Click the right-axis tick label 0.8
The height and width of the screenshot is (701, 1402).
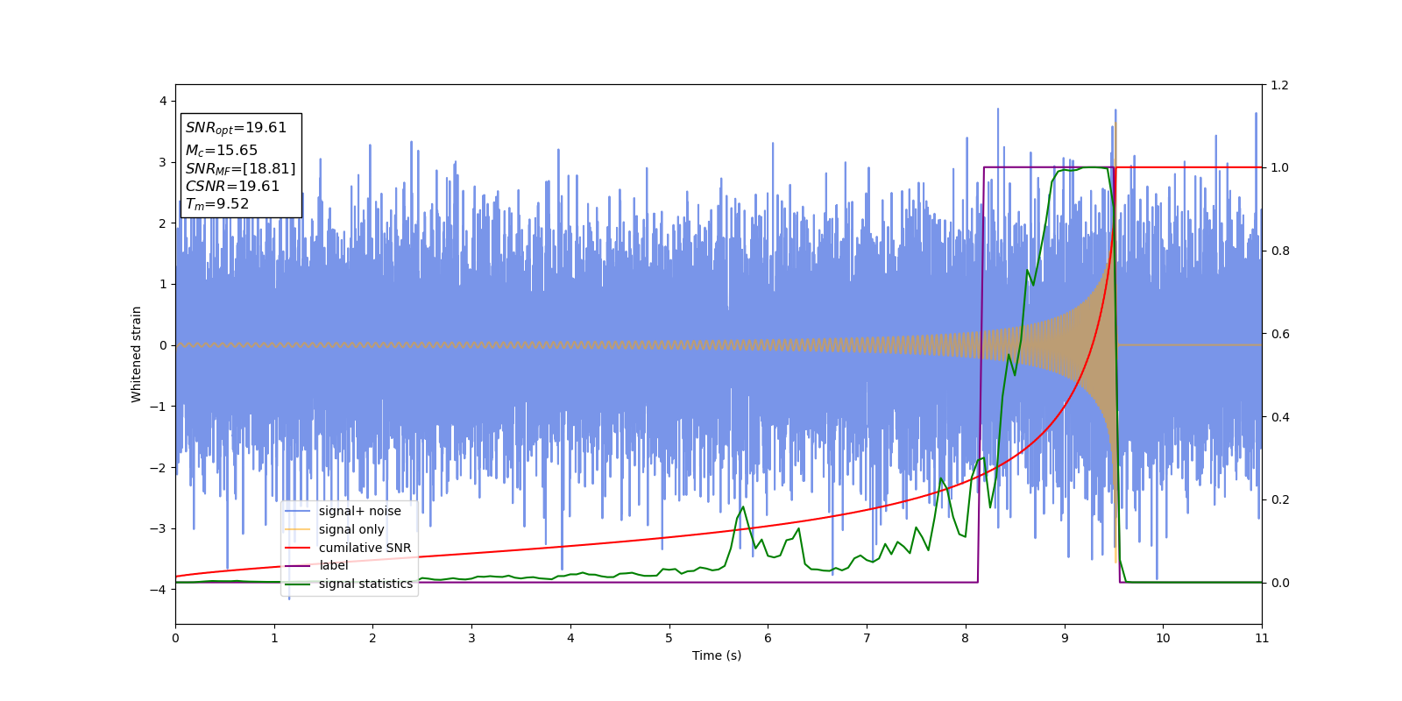click(1280, 251)
